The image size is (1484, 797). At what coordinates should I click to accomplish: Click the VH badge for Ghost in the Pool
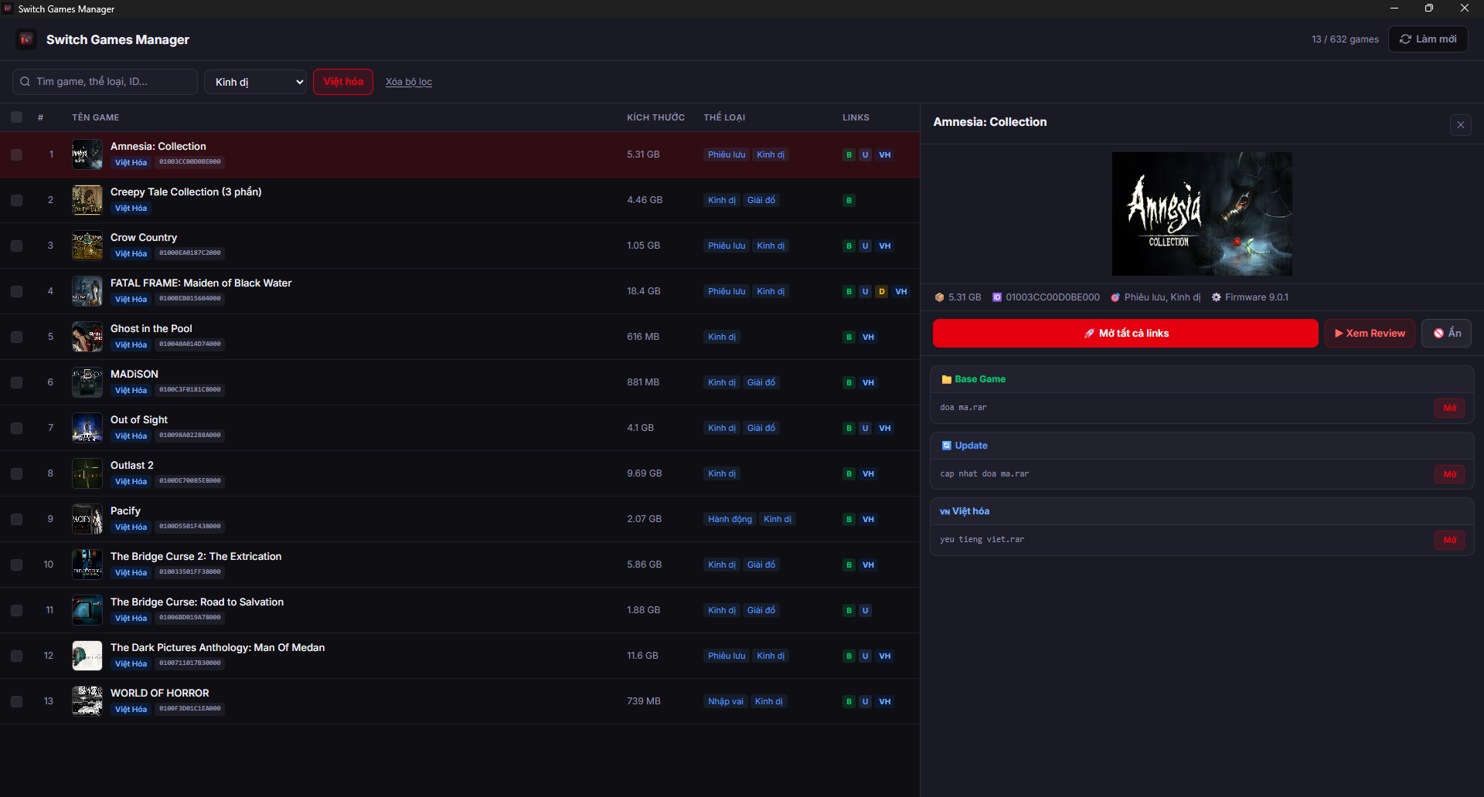868,337
